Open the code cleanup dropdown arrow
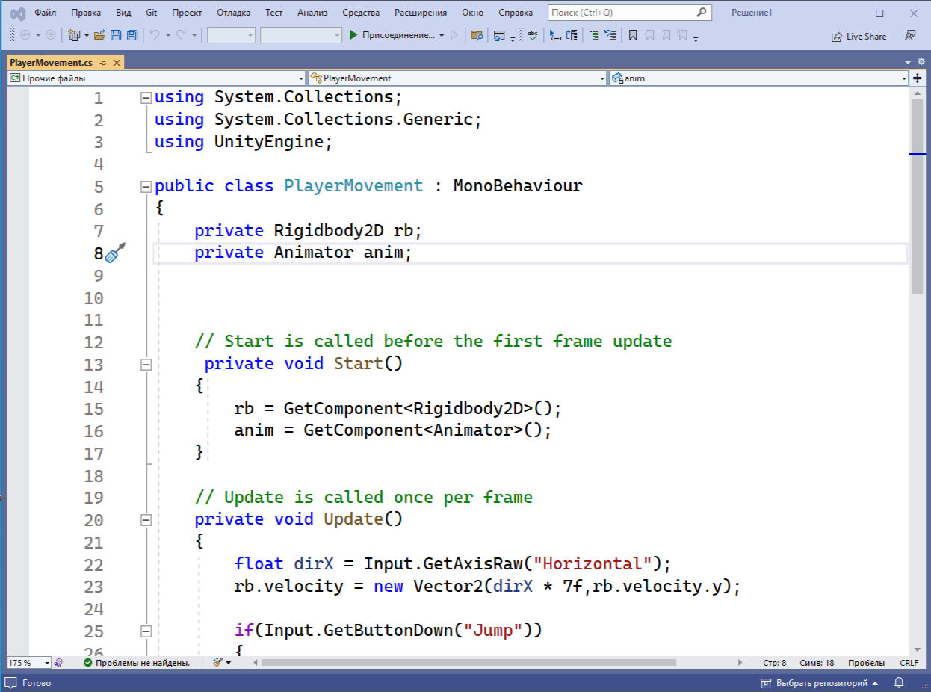 228,663
